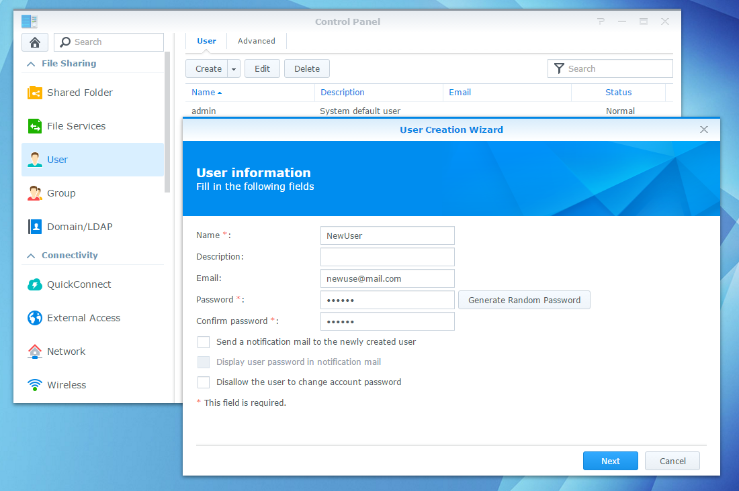The image size is (739, 491).
Task: Switch to the Advanced tab
Action: 256,41
